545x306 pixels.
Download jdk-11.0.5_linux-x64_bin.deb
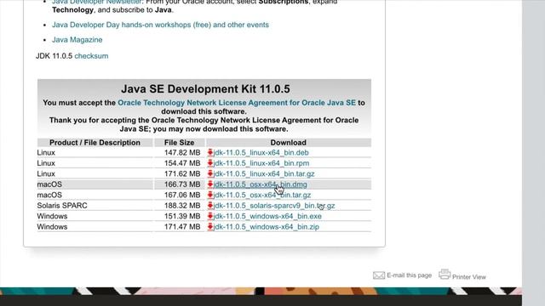[x=261, y=153]
